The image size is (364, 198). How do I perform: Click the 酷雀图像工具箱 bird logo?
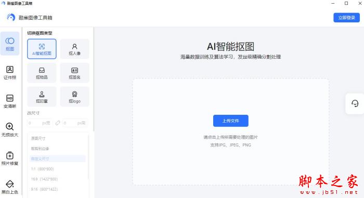[11, 17]
